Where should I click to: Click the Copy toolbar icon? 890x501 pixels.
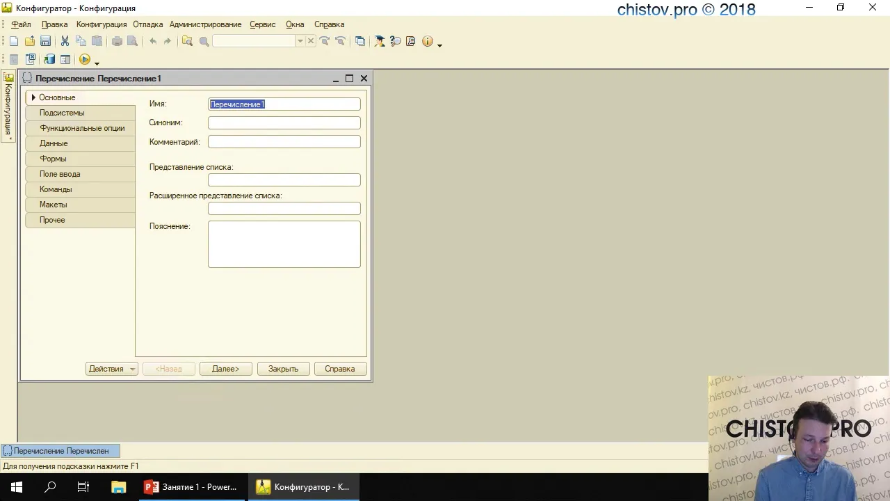point(81,41)
